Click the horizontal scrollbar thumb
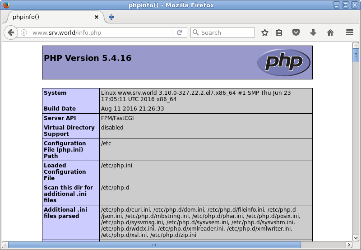 pyautogui.click(x=153, y=245)
